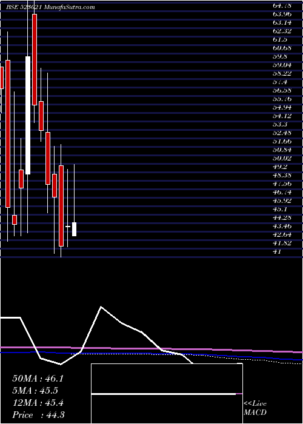Click the 55.76 price axis label
303x424 pixels.
[x=282, y=99]
